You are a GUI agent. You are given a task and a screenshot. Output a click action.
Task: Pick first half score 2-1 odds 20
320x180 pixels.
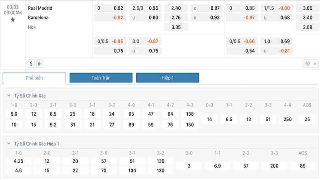(x=75, y=161)
